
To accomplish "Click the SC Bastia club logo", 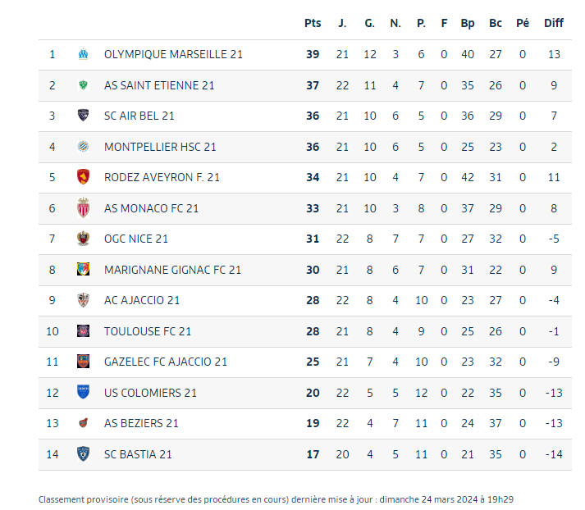I will (83, 454).
